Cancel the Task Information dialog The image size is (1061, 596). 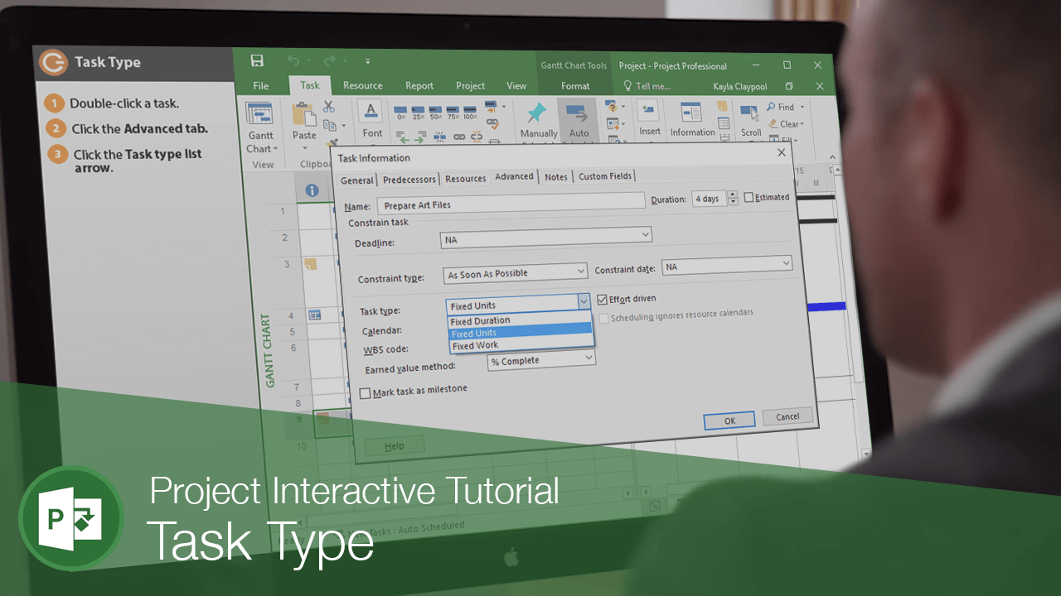click(787, 417)
